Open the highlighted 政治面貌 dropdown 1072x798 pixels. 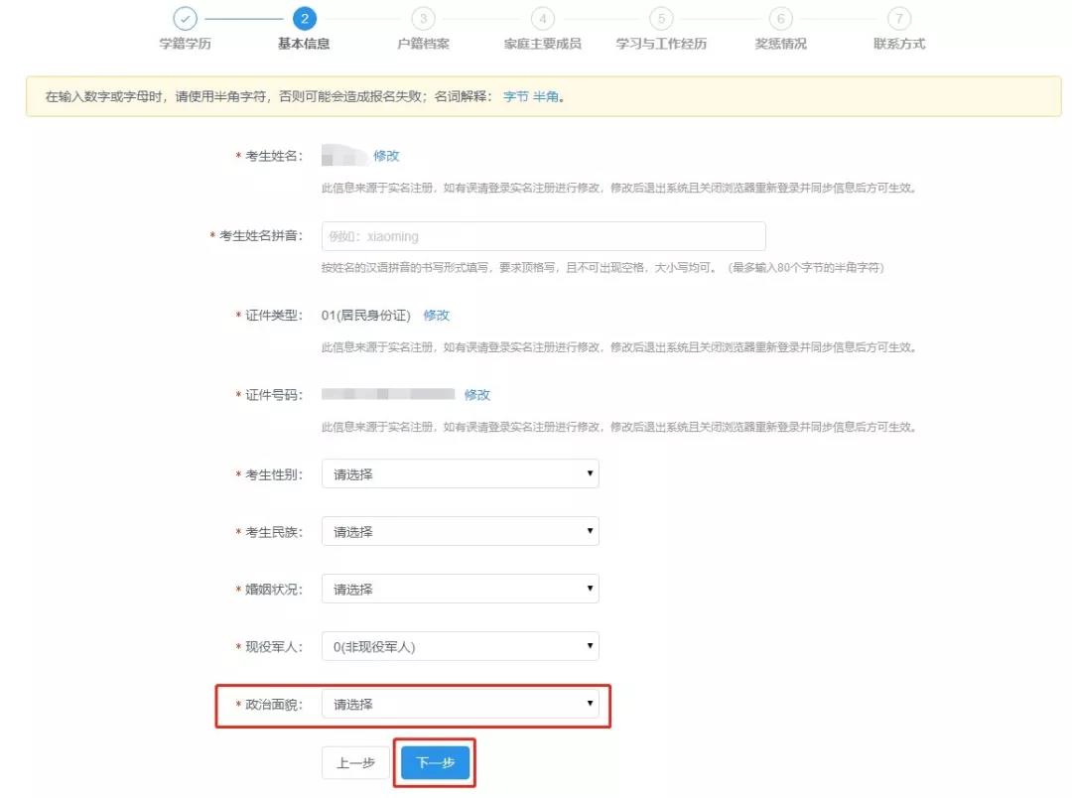tap(460, 704)
